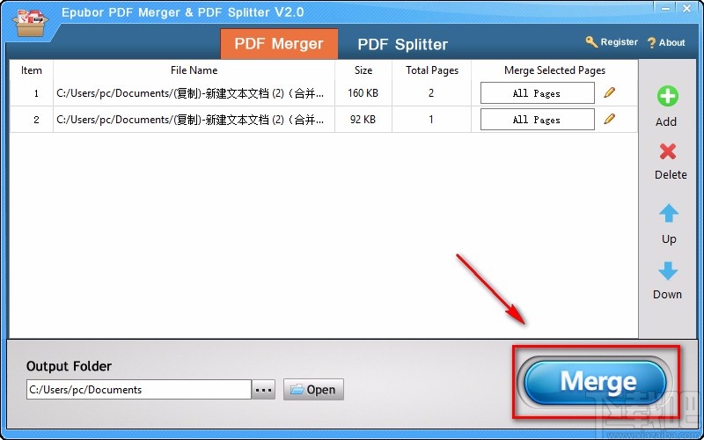Click the green Add file icon
Screen dimensions: 704x440
pyautogui.click(x=668, y=96)
